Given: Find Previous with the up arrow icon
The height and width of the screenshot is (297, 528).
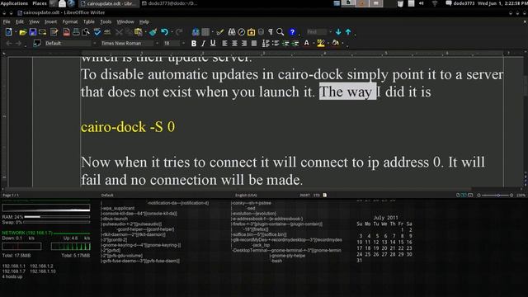Looking at the screenshot, I should [x=348, y=32].
